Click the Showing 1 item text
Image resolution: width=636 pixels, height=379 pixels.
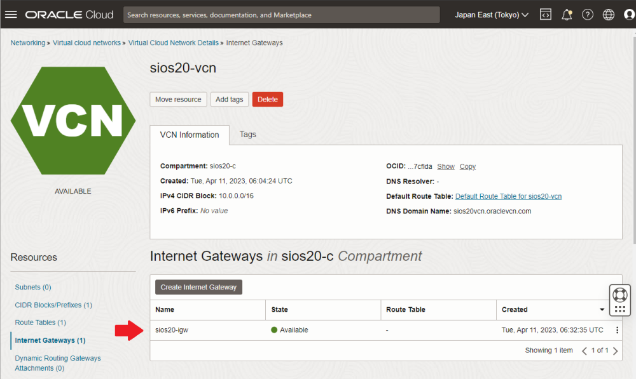coord(549,350)
